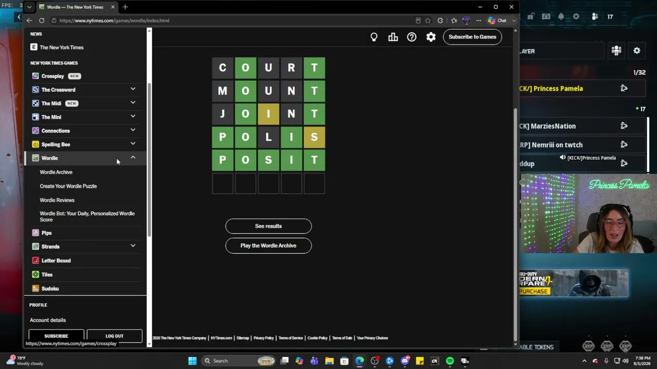Click the Tiles icon in sidebar
The width and height of the screenshot is (657, 369).
point(35,275)
